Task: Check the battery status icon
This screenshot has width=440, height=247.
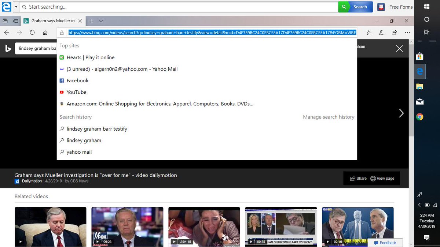Action: click(x=427, y=205)
